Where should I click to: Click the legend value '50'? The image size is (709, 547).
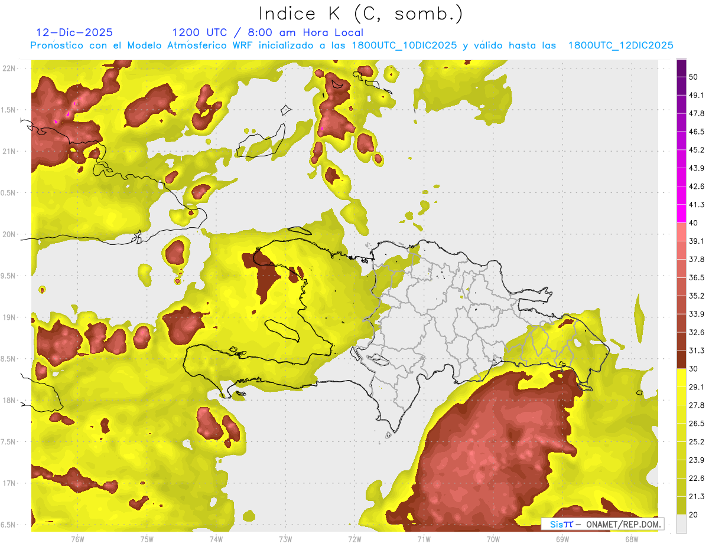pyautogui.click(x=694, y=77)
